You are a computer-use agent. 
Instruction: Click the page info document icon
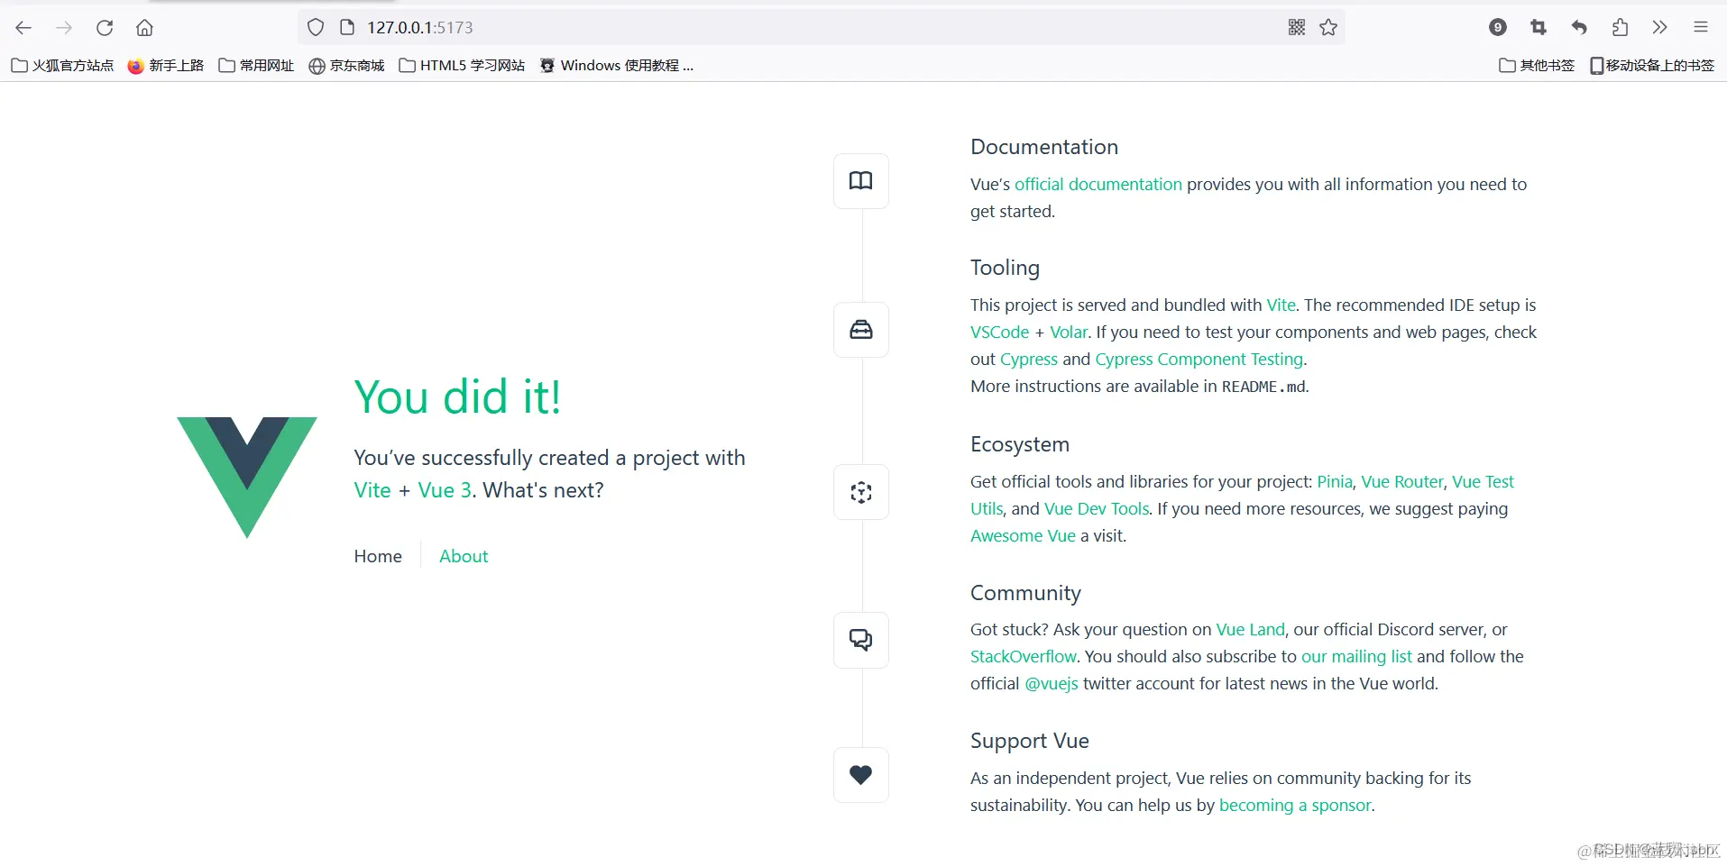347,28
